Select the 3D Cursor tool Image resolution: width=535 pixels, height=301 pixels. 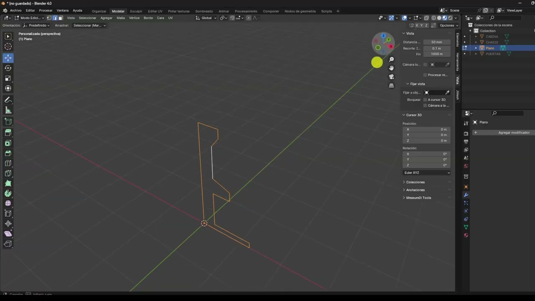pyautogui.click(x=8, y=47)
